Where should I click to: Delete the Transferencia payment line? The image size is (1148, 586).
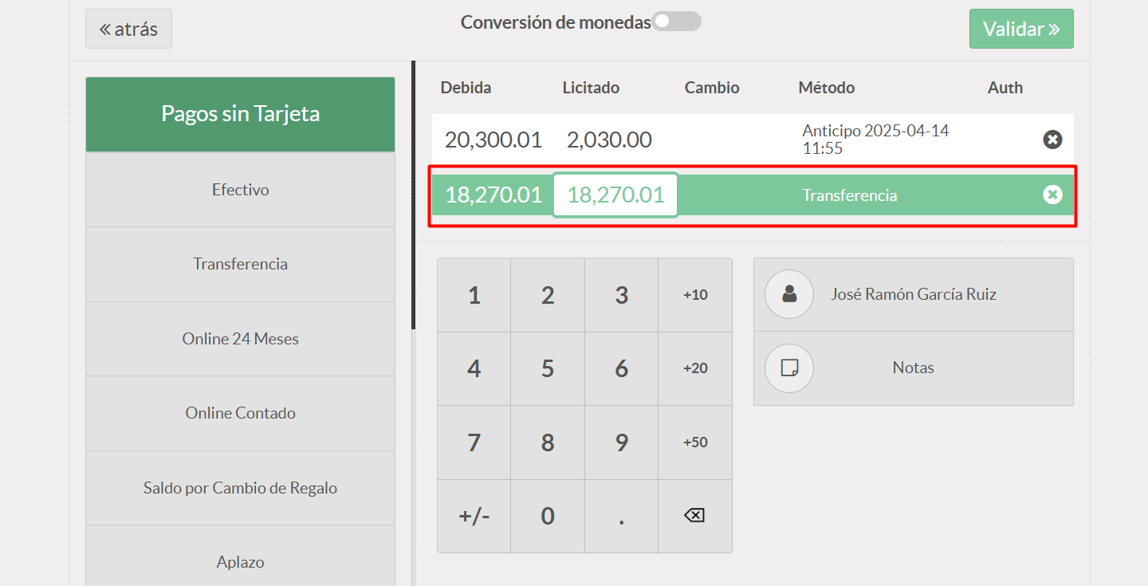click(1052, 195)
